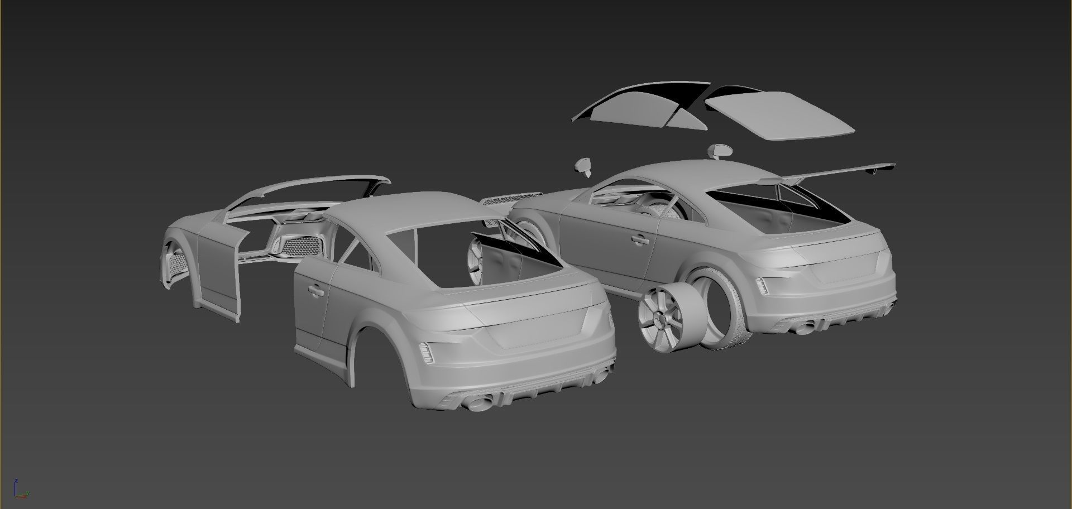Click the front body shell's left taillight
Image resolution: width=1072 pixels, height=509 pixels.
tap(426, 353)
